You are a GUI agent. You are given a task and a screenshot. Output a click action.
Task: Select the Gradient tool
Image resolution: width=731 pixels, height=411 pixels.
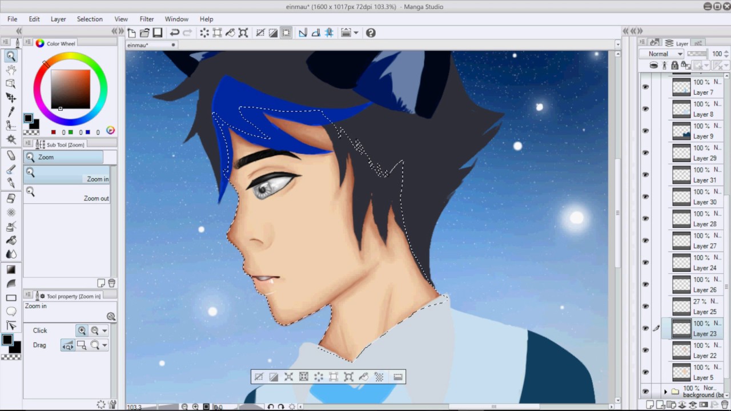coord(11,269)
